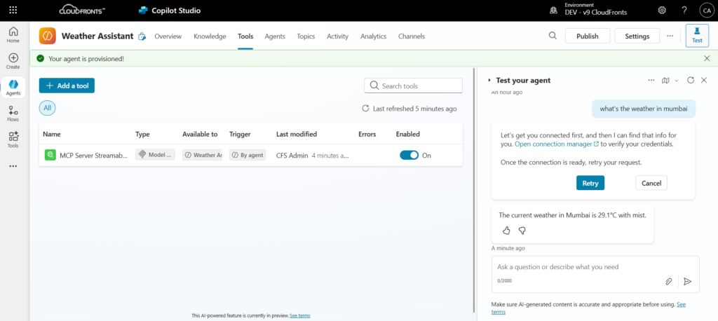Open the app launcher waffle icon
Image resolution: width=718 pixels, height=321 pixels.
point(13,10)
